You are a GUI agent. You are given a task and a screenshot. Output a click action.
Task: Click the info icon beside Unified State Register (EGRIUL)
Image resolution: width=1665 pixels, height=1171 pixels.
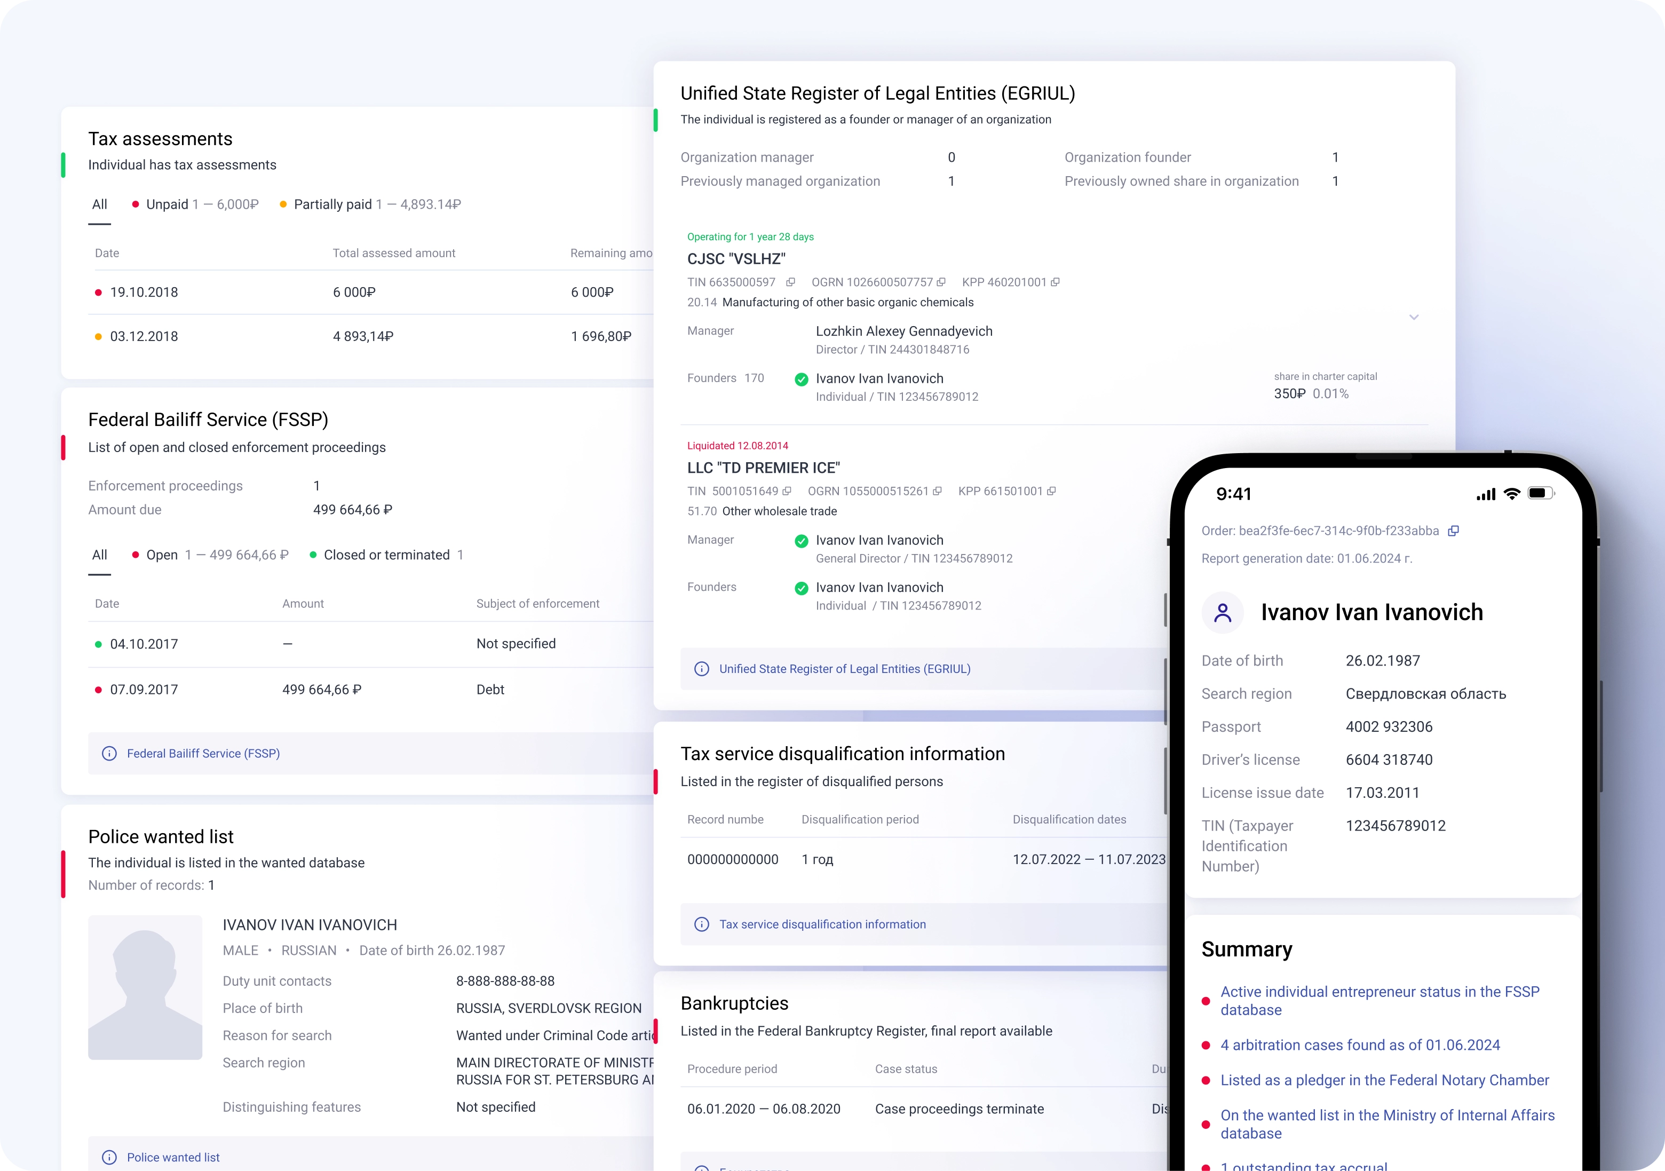coord(702,669)
